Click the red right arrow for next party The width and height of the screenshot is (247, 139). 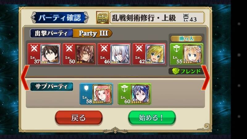click(x=205, y=78)
